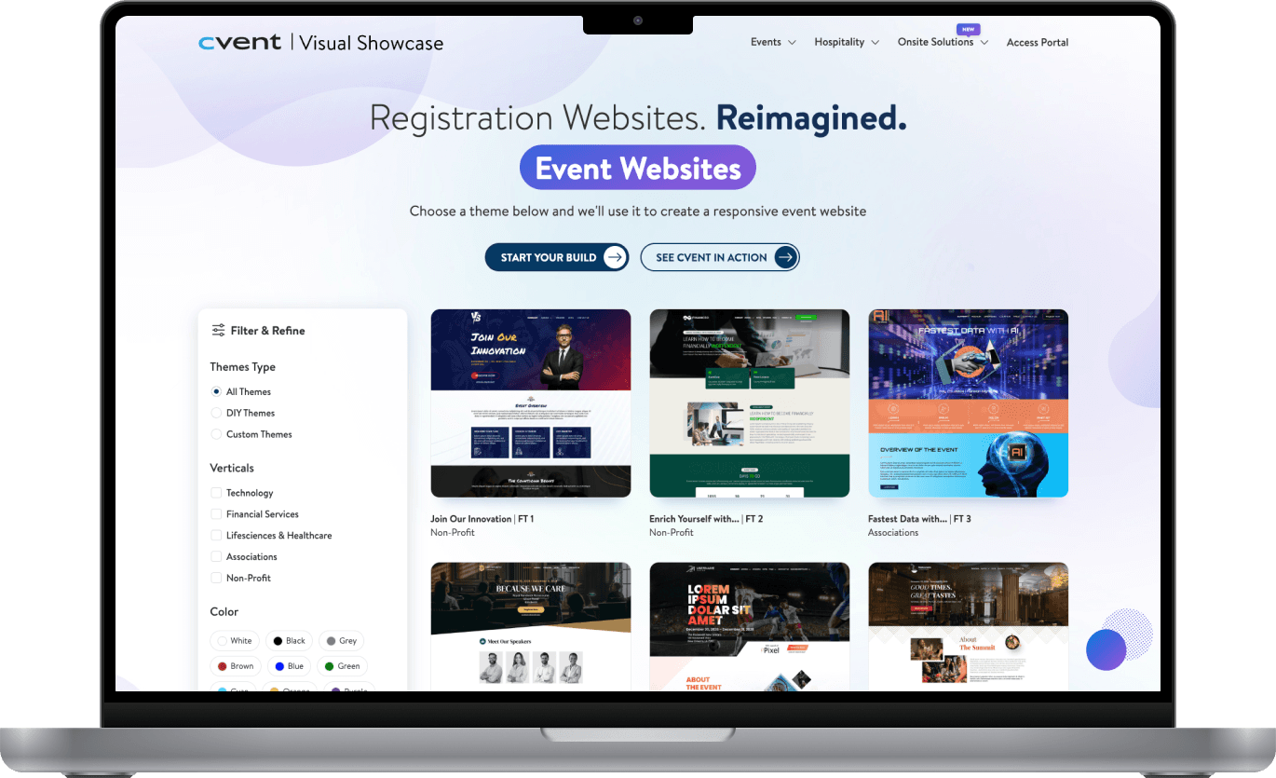Click the 'Themes Type' heading
Screen dimensions: 1276x778
click(x=242, y=367)
